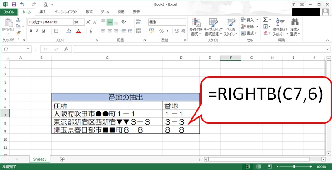Increase font size with large A icon
332x170 pixels.
click(88, 22)
